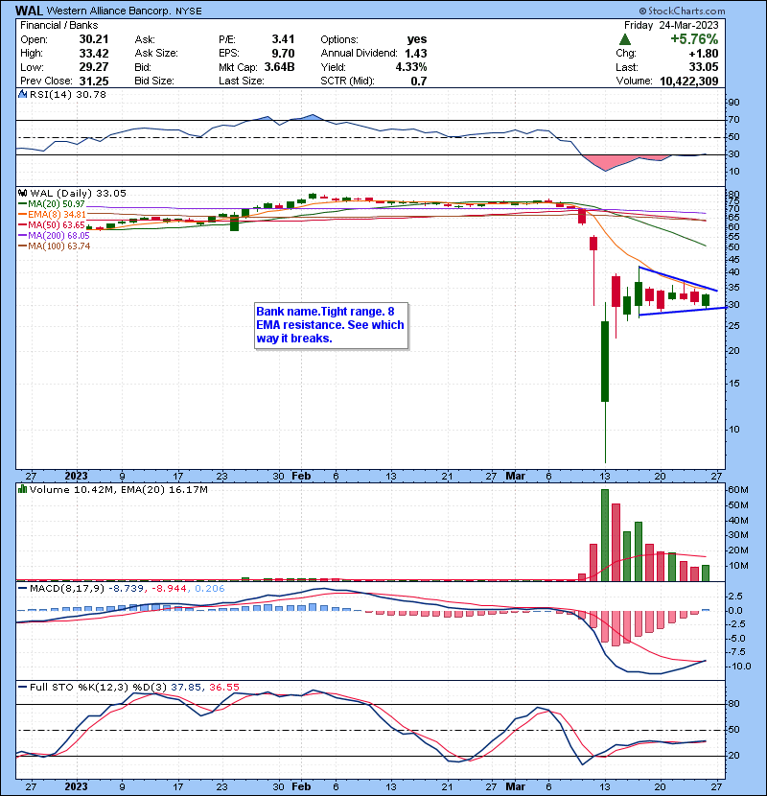The width and height of the screenshot is (767, 796).
Task: Click the MACD histogram value 0.206
Action: coord(210,589)
